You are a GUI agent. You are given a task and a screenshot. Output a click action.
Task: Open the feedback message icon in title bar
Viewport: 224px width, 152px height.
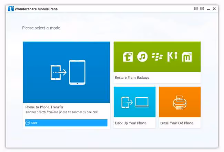[x=196, y=9]
